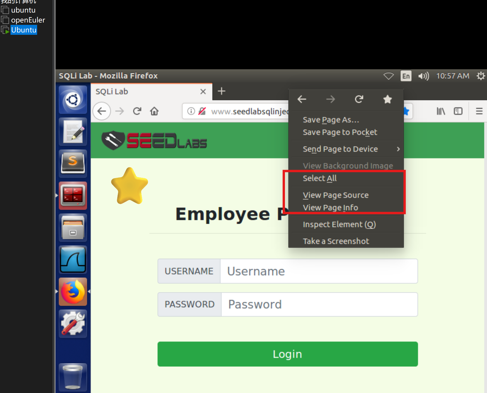Open System Settings from the launcher
Viewport: 487px width, 393px height.
(73, 323)
